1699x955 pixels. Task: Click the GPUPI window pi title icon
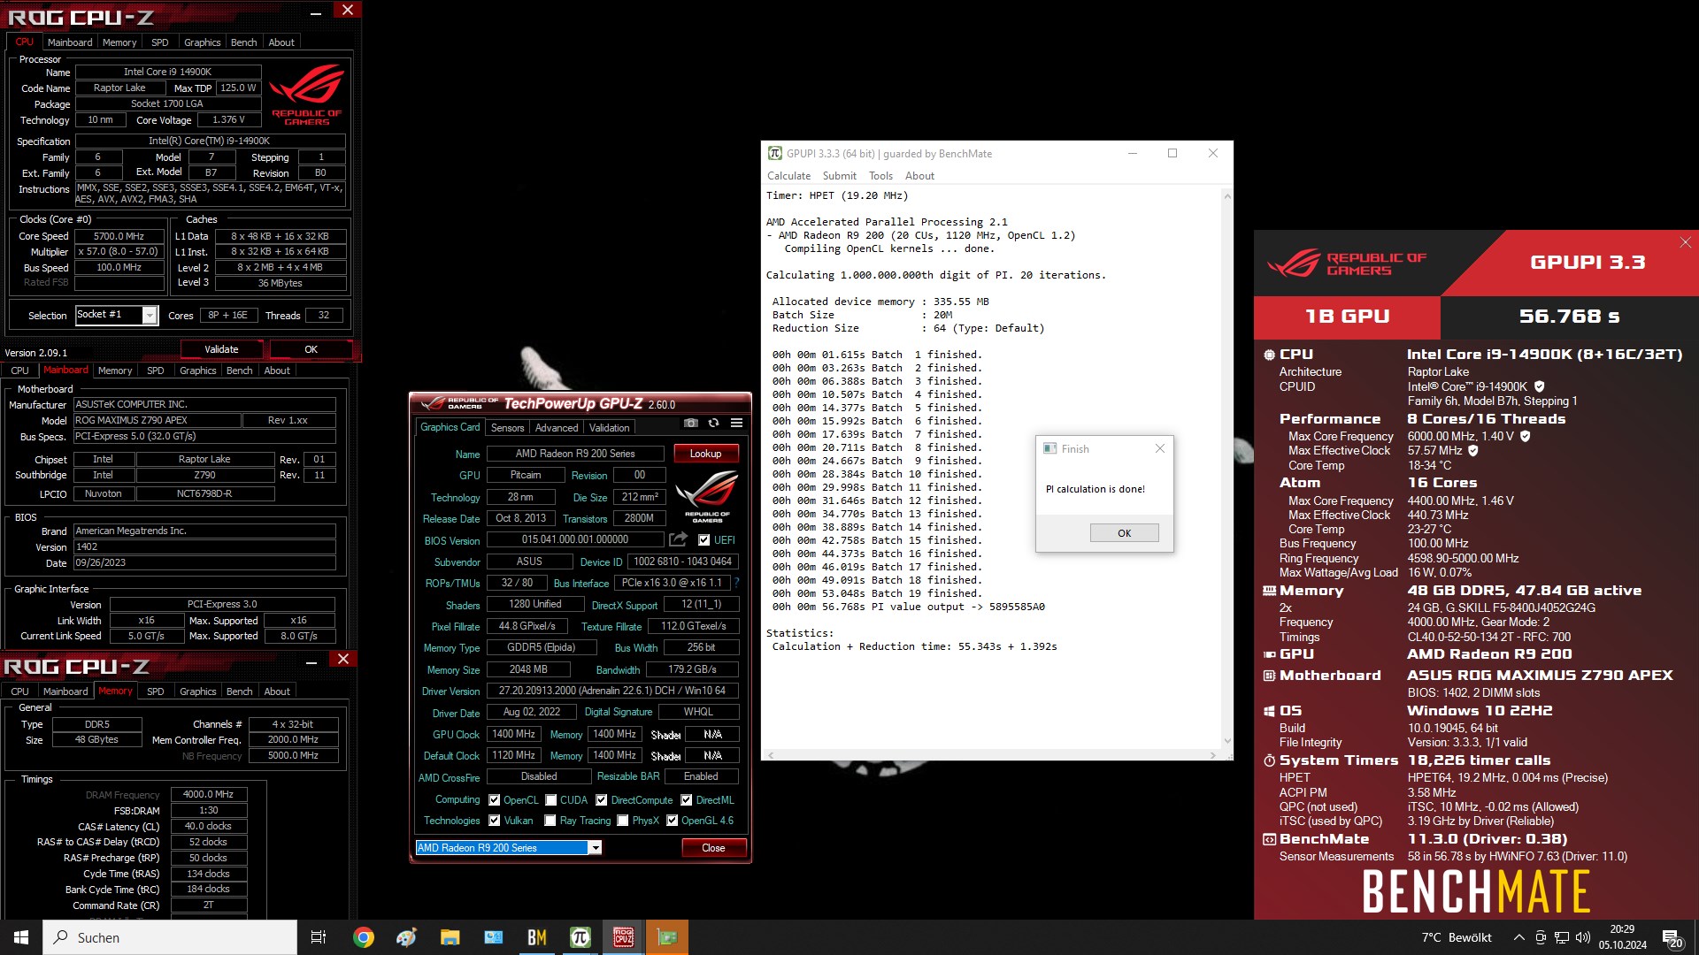pyautogui.click(x=774, y=153)
